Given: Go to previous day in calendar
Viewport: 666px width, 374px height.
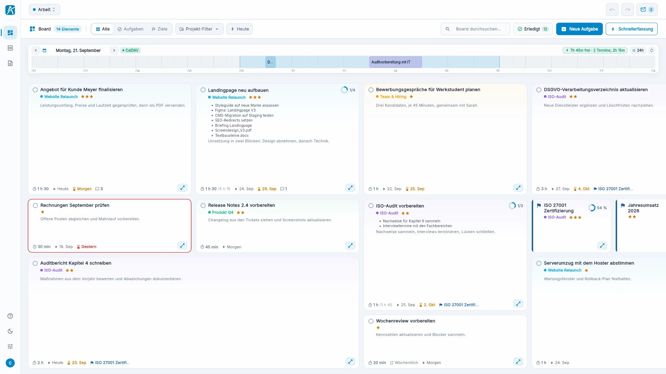Looking at the screenshot, I should tap(36, 50).
